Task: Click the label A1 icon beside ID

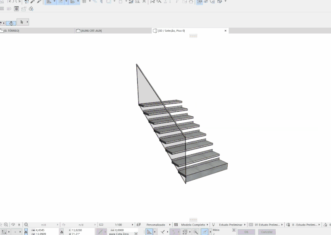Action: click(24, 9)
